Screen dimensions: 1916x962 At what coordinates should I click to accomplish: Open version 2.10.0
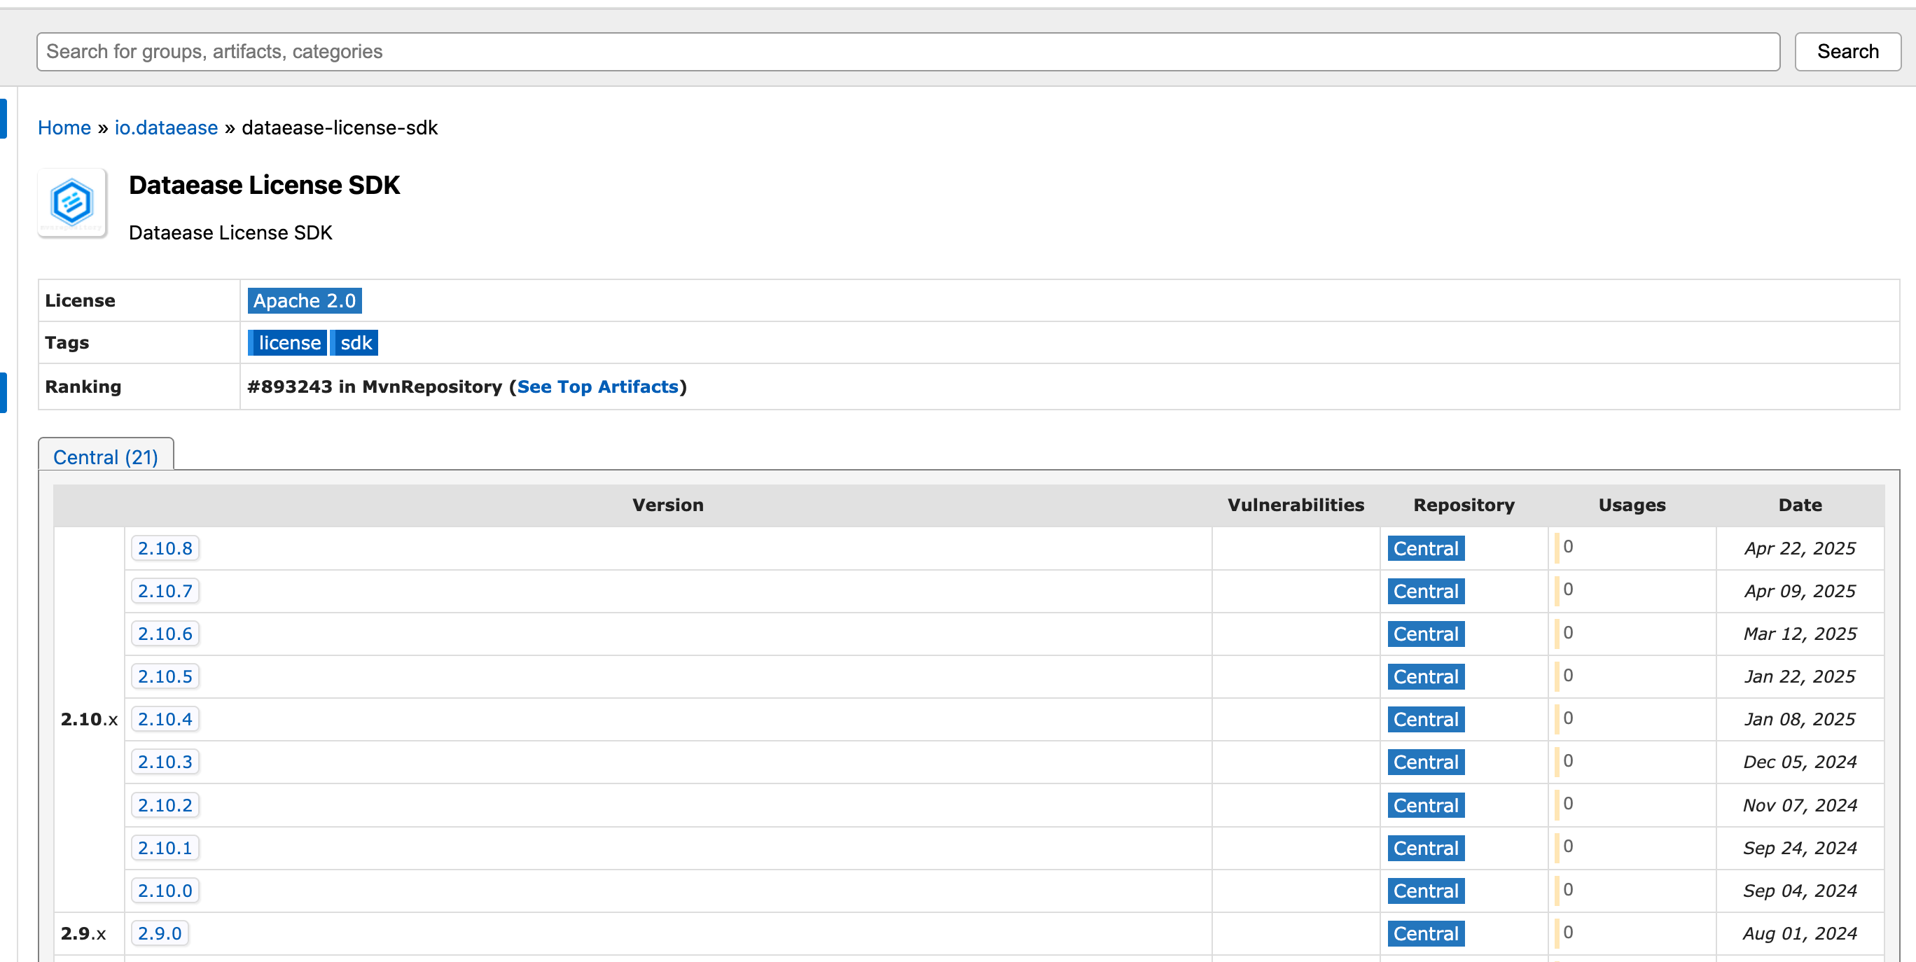165,891
